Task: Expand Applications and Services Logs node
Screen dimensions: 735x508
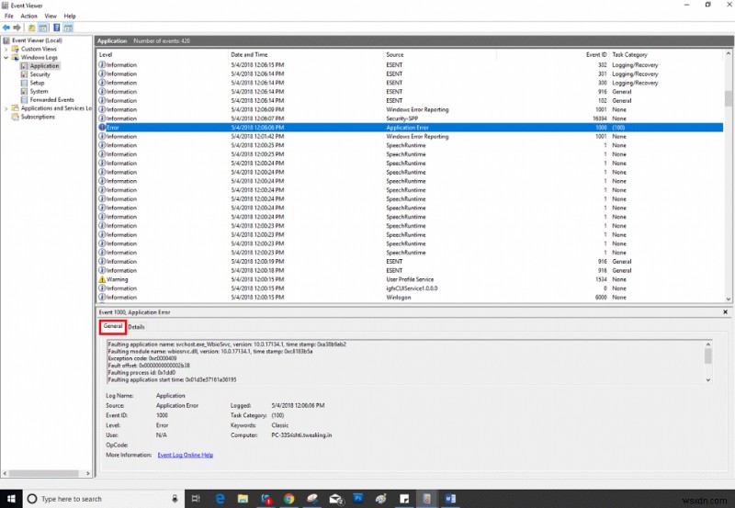Action: coord(6,108)
